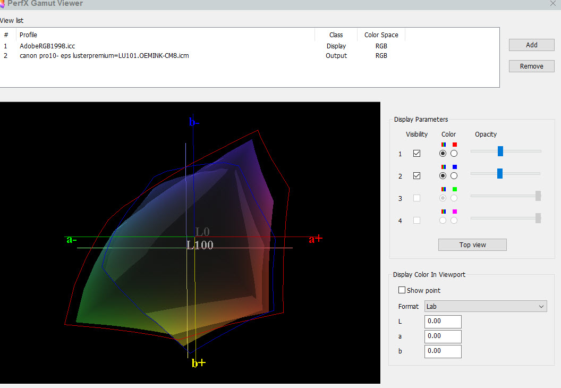Image resolution: width=561 pixels, height=388 pixels.
Task: Uncheck visibility for profile 1
Action: (x=416, y=154)
